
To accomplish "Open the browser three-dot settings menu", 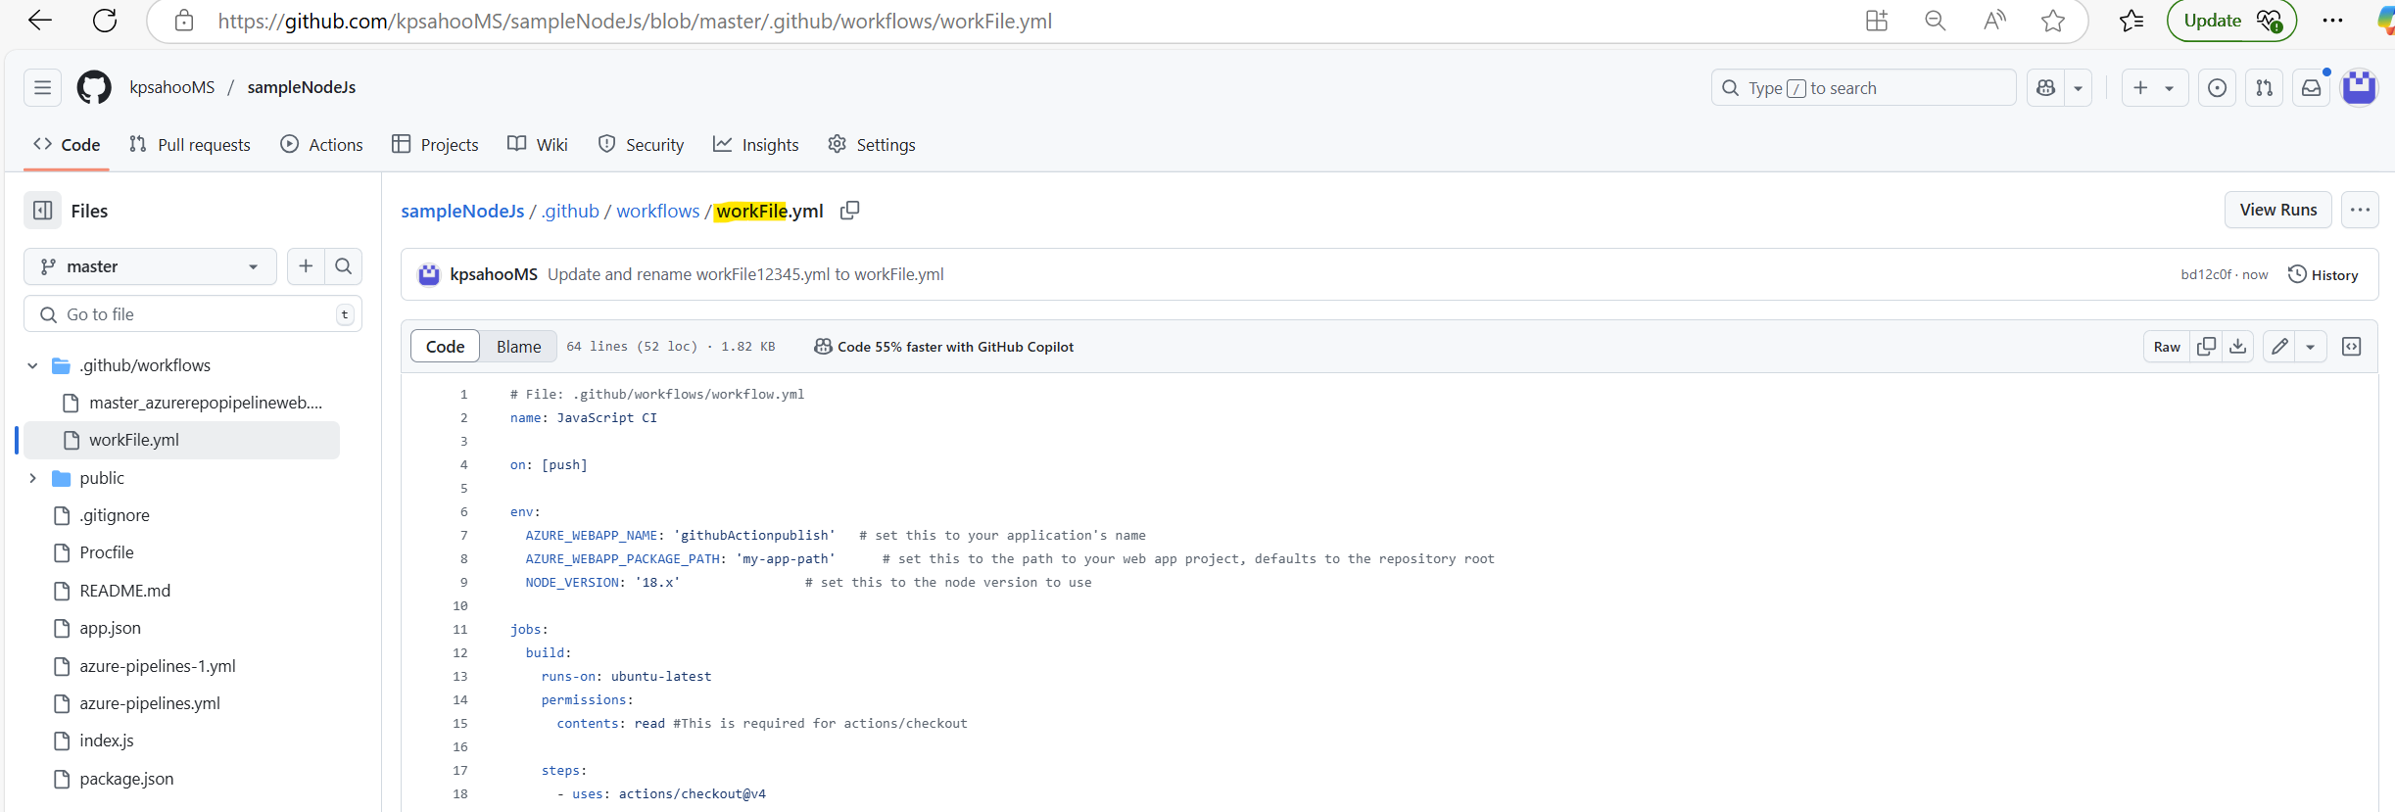I will (2333, 21).
